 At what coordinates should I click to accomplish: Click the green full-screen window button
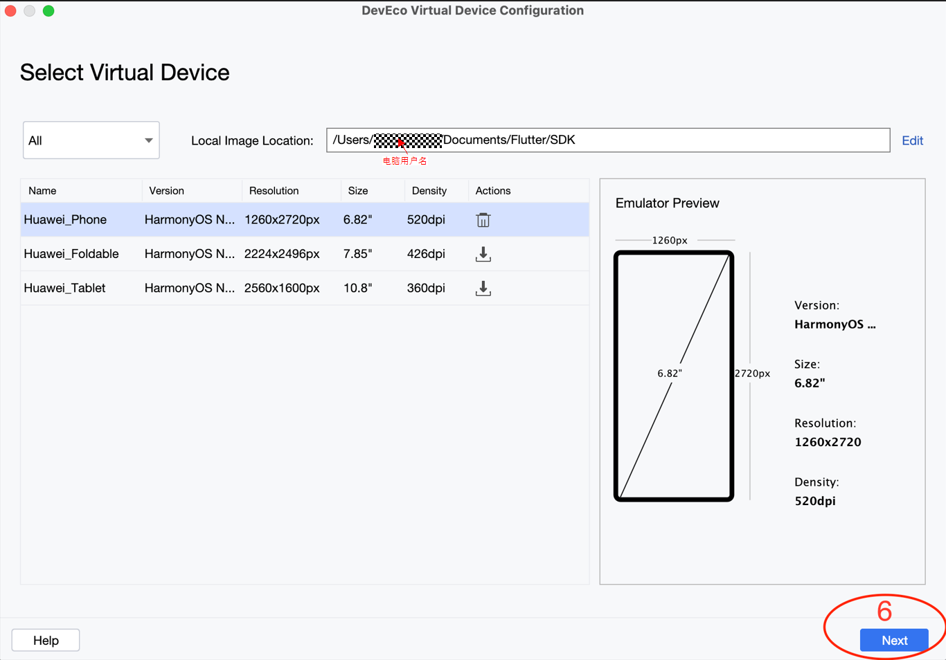(48, 11)
